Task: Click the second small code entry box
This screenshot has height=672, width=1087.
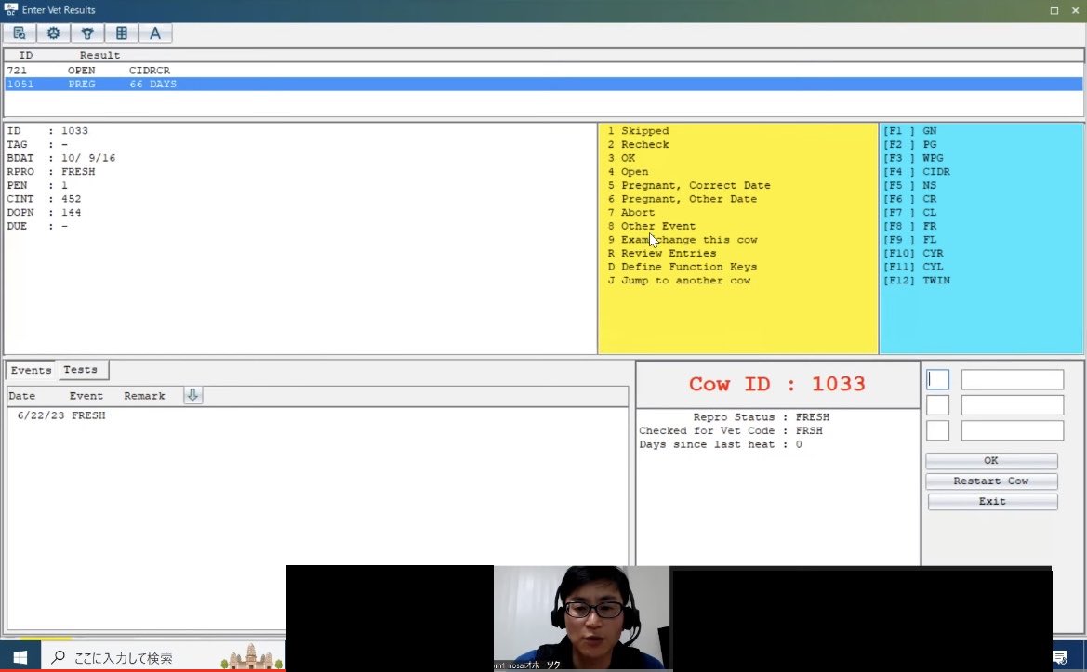Action: [938, 405]
